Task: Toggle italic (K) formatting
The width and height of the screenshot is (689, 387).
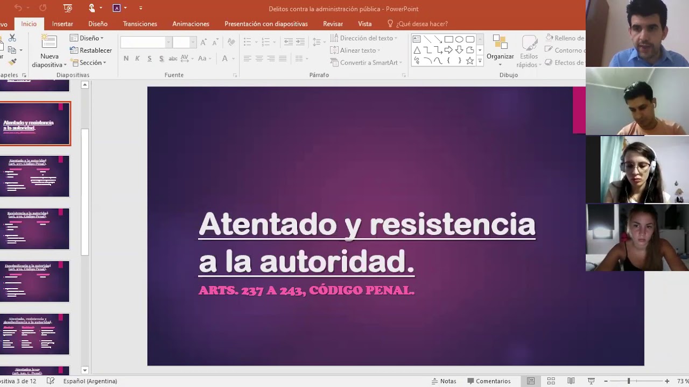Action: (x=137, y=59)
